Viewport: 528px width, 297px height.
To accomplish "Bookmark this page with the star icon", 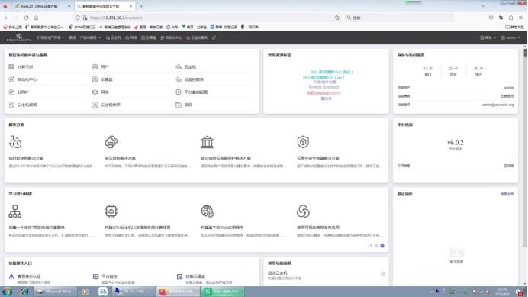I will click(x=337, y=18).
